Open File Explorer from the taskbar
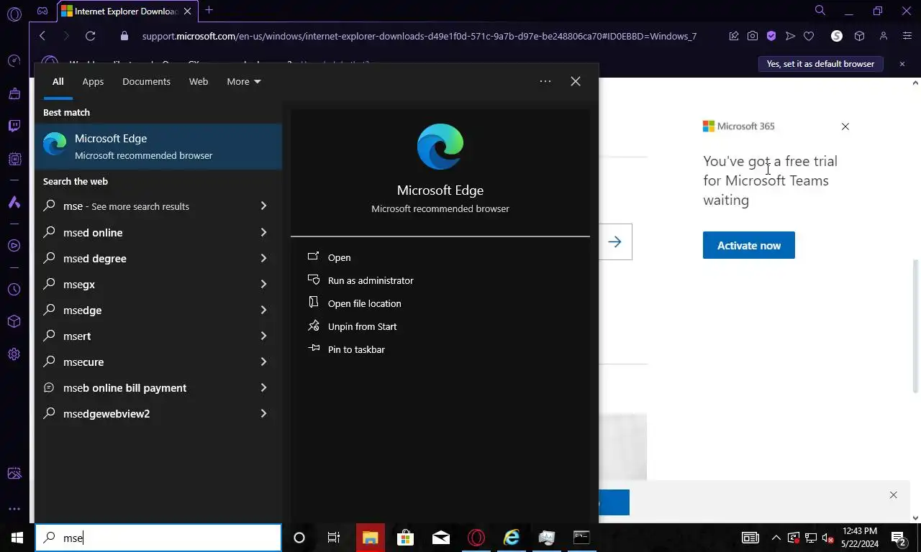 tap(371, 538)
